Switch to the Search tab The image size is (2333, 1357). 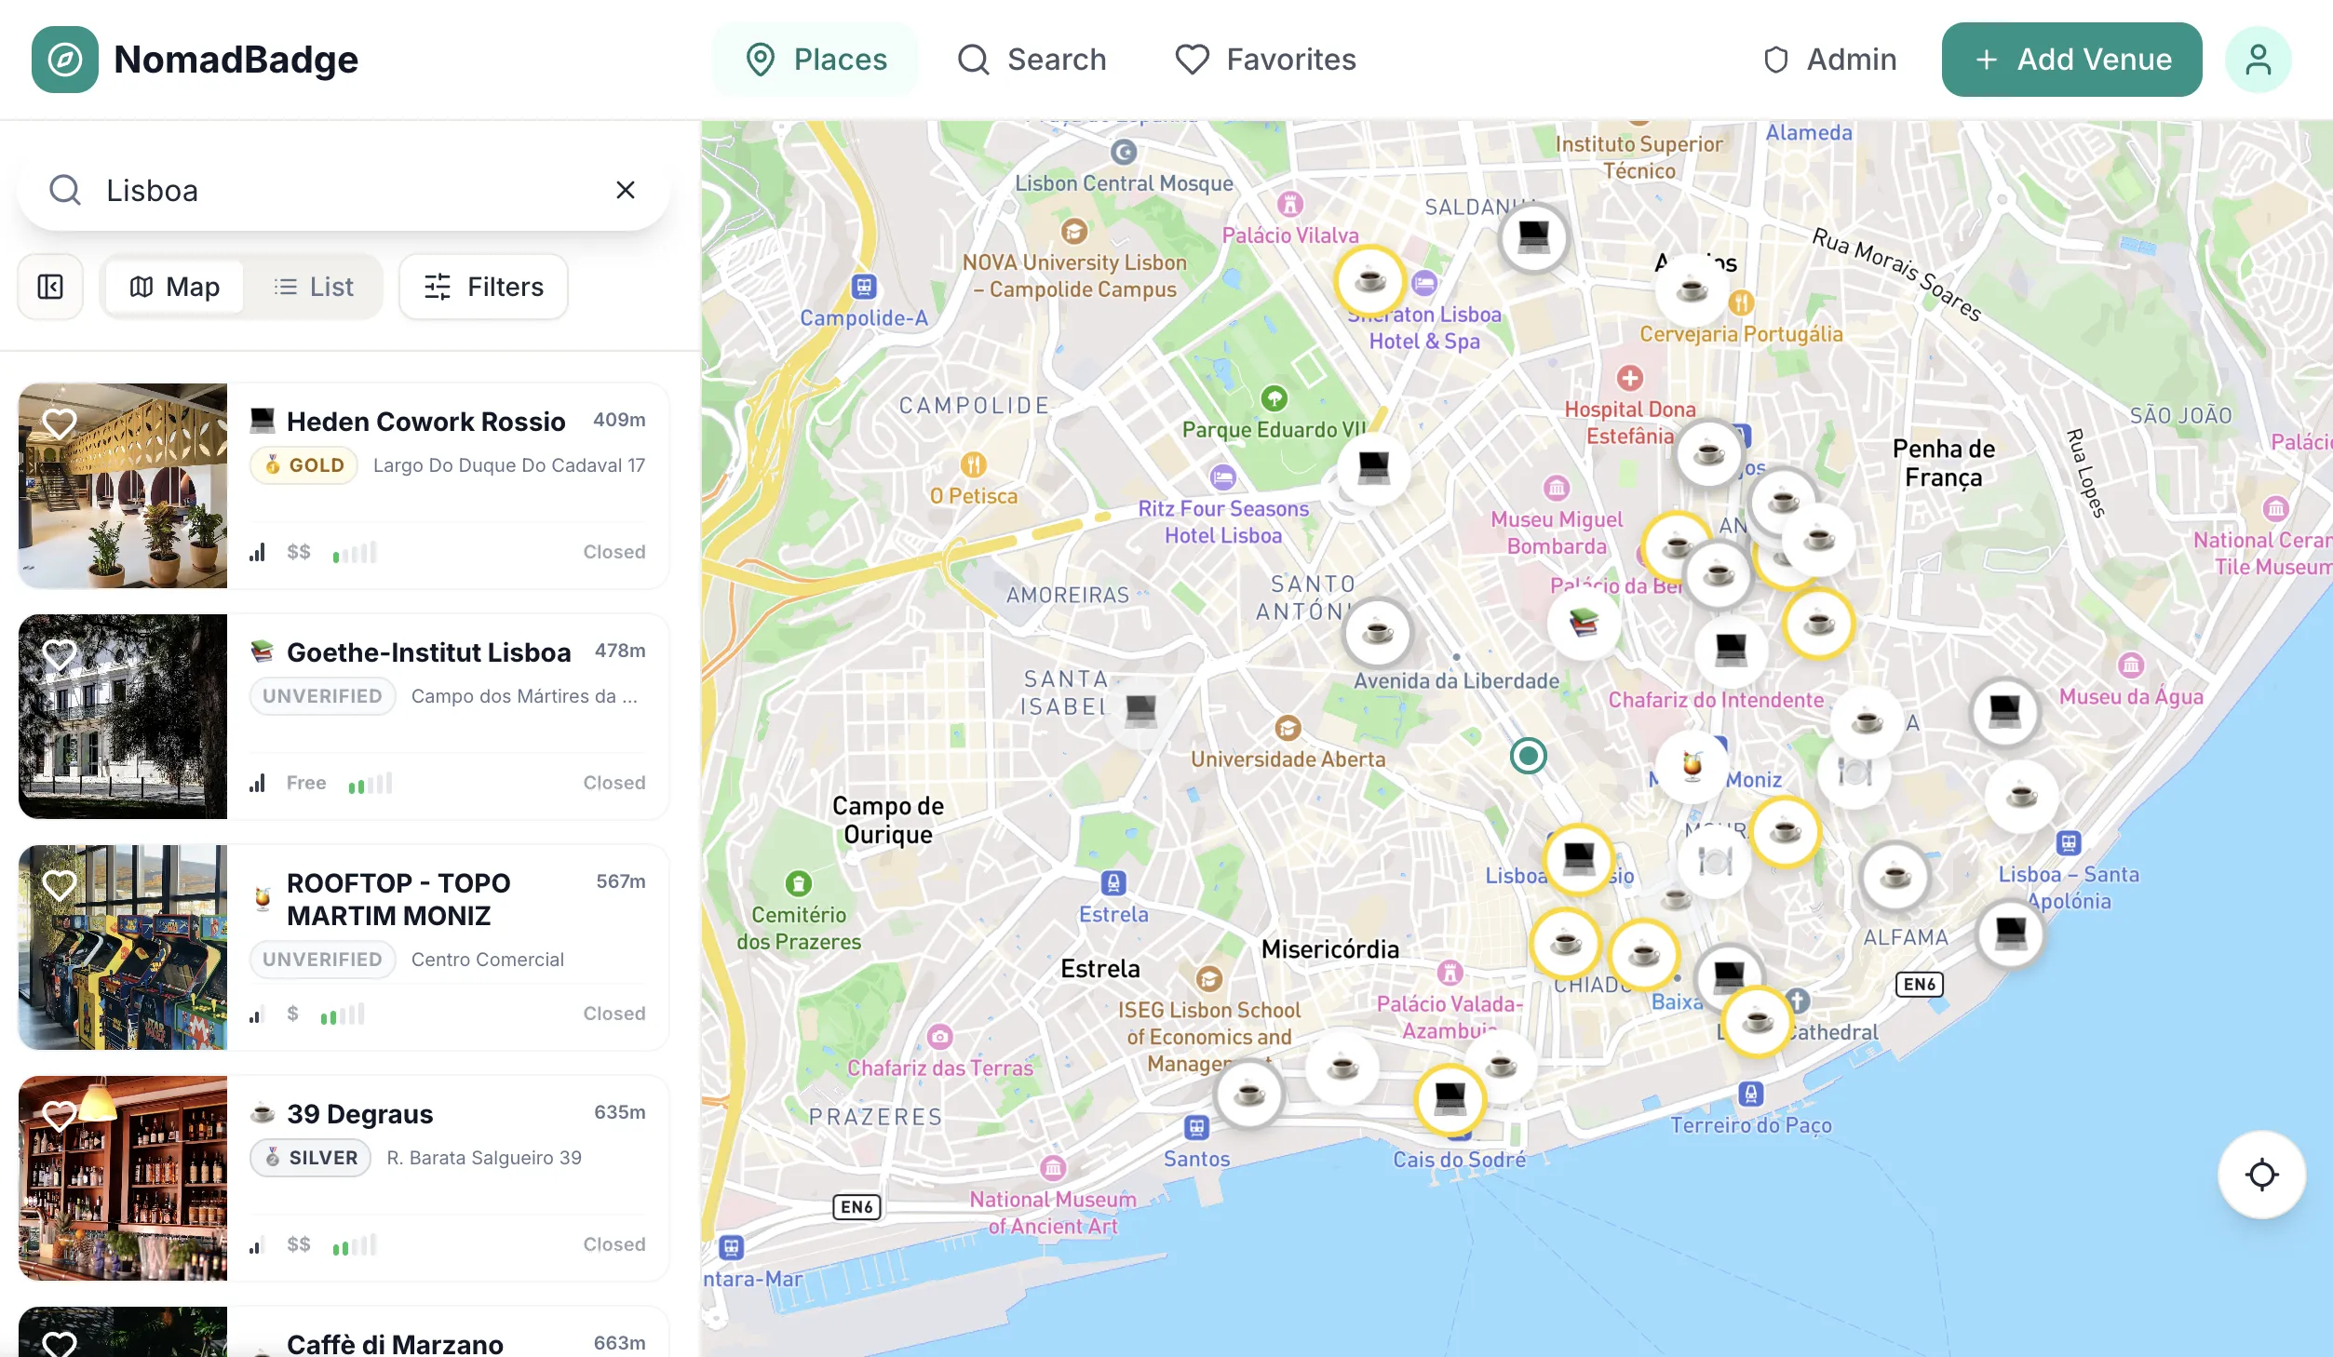(x=1032, y=59)
